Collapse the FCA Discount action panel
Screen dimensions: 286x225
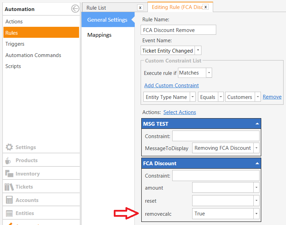pos(257,163)
